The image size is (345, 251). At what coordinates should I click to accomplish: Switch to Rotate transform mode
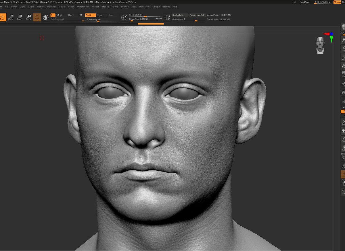(28, 17)
